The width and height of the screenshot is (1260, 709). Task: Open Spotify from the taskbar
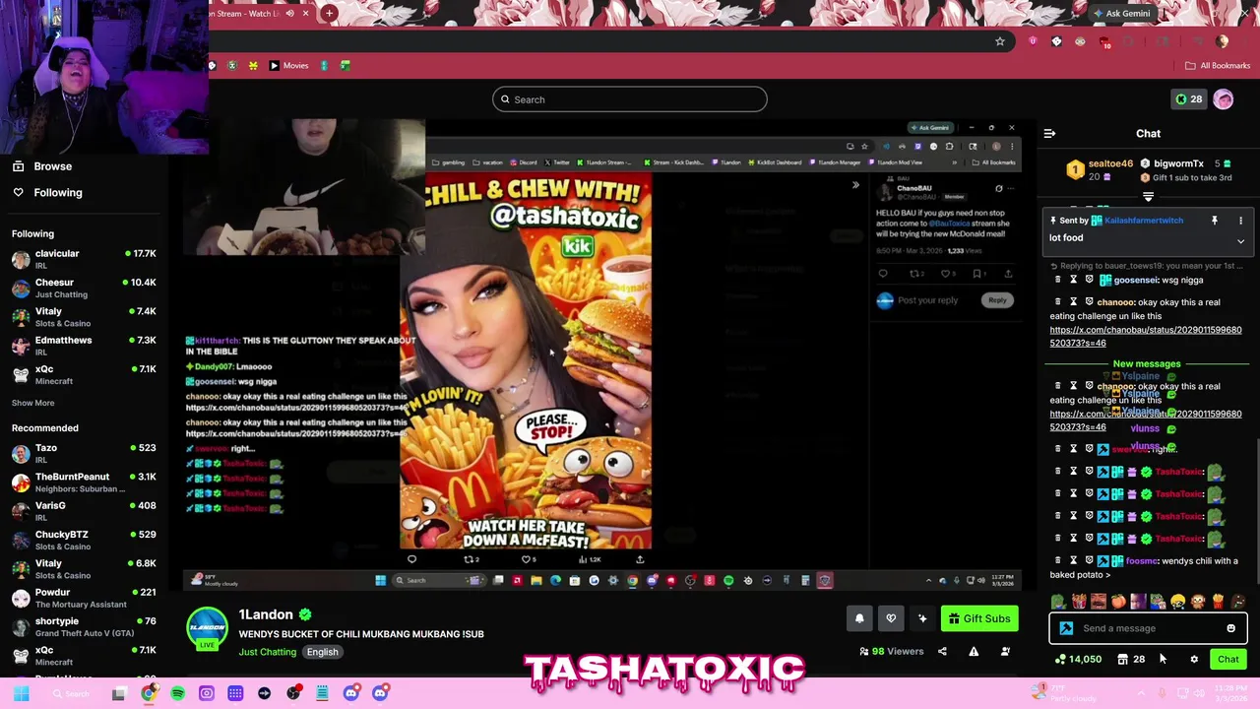177,693
